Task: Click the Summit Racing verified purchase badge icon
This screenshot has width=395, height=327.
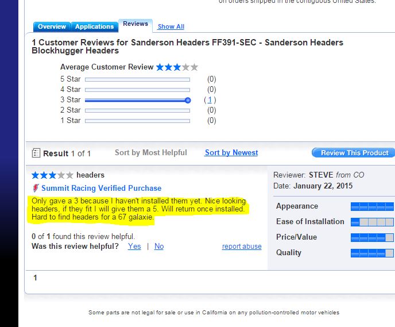Action: tap(36, 188)
